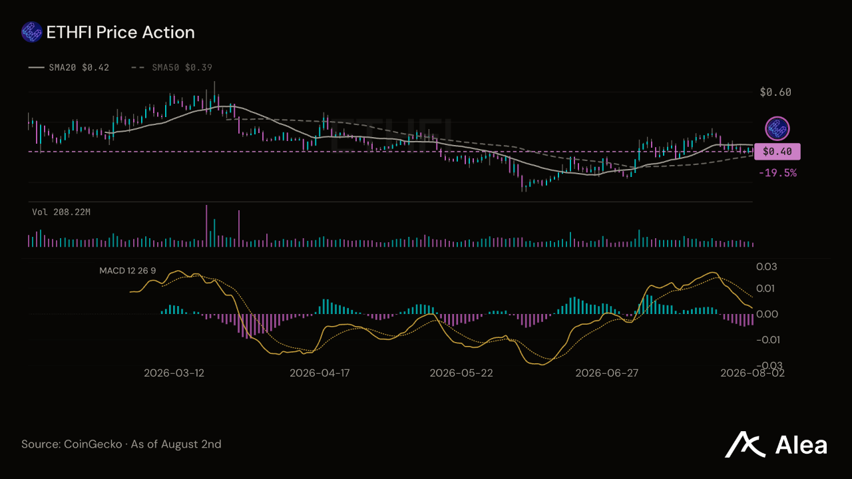Click the 2026-05-22 date label

tap(461, 373)
